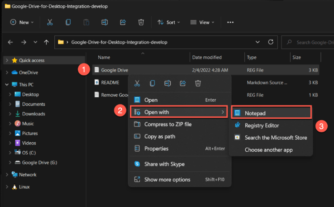Viewport: 334px width, 207px height.
Task: Open the New item dropdown
Action: pyautogui.click(x=22, y=22)
